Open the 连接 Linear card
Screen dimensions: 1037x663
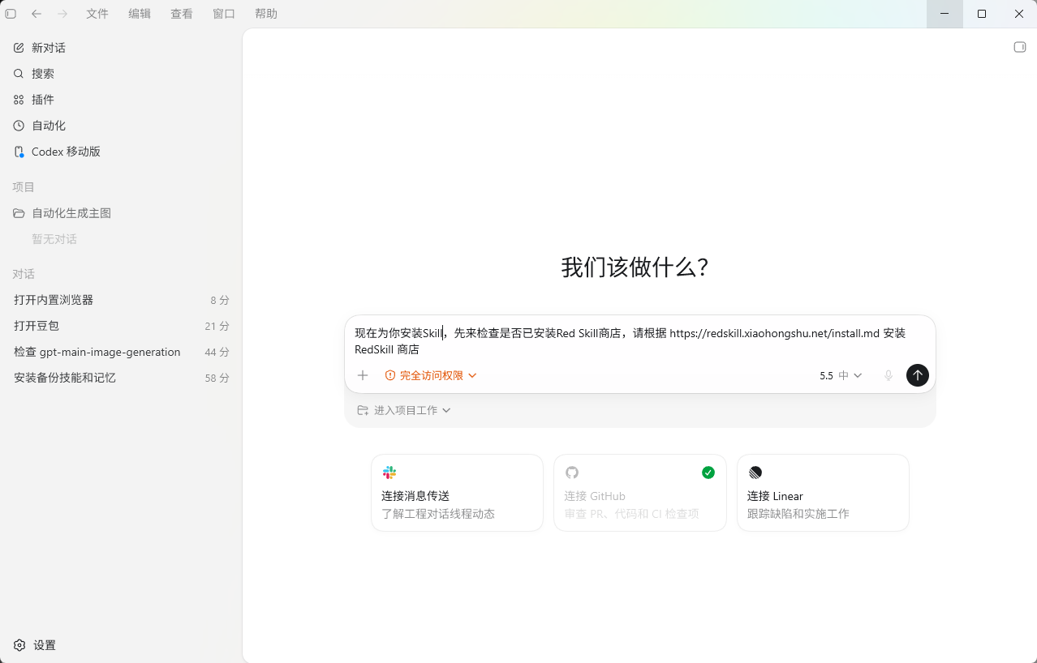click(x=823, y=493)
